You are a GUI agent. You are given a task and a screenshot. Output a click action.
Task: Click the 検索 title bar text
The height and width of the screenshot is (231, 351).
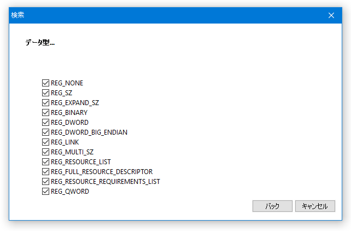pyautogui.click(x=17, y=15)
